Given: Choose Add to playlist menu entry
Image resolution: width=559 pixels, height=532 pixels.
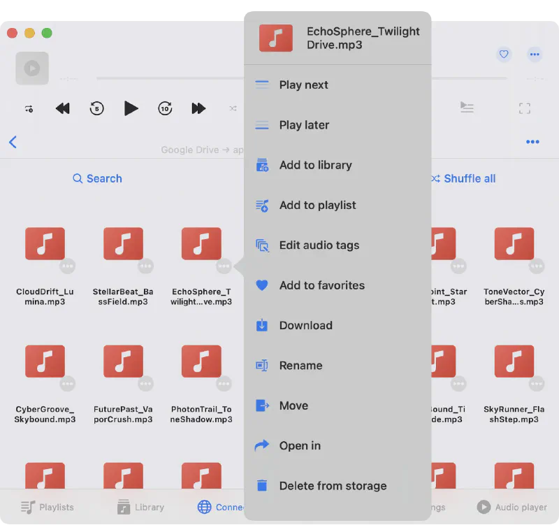Looking at the screenshot, I should point(317,205).
